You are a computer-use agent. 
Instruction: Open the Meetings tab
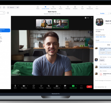pos(68,7)
